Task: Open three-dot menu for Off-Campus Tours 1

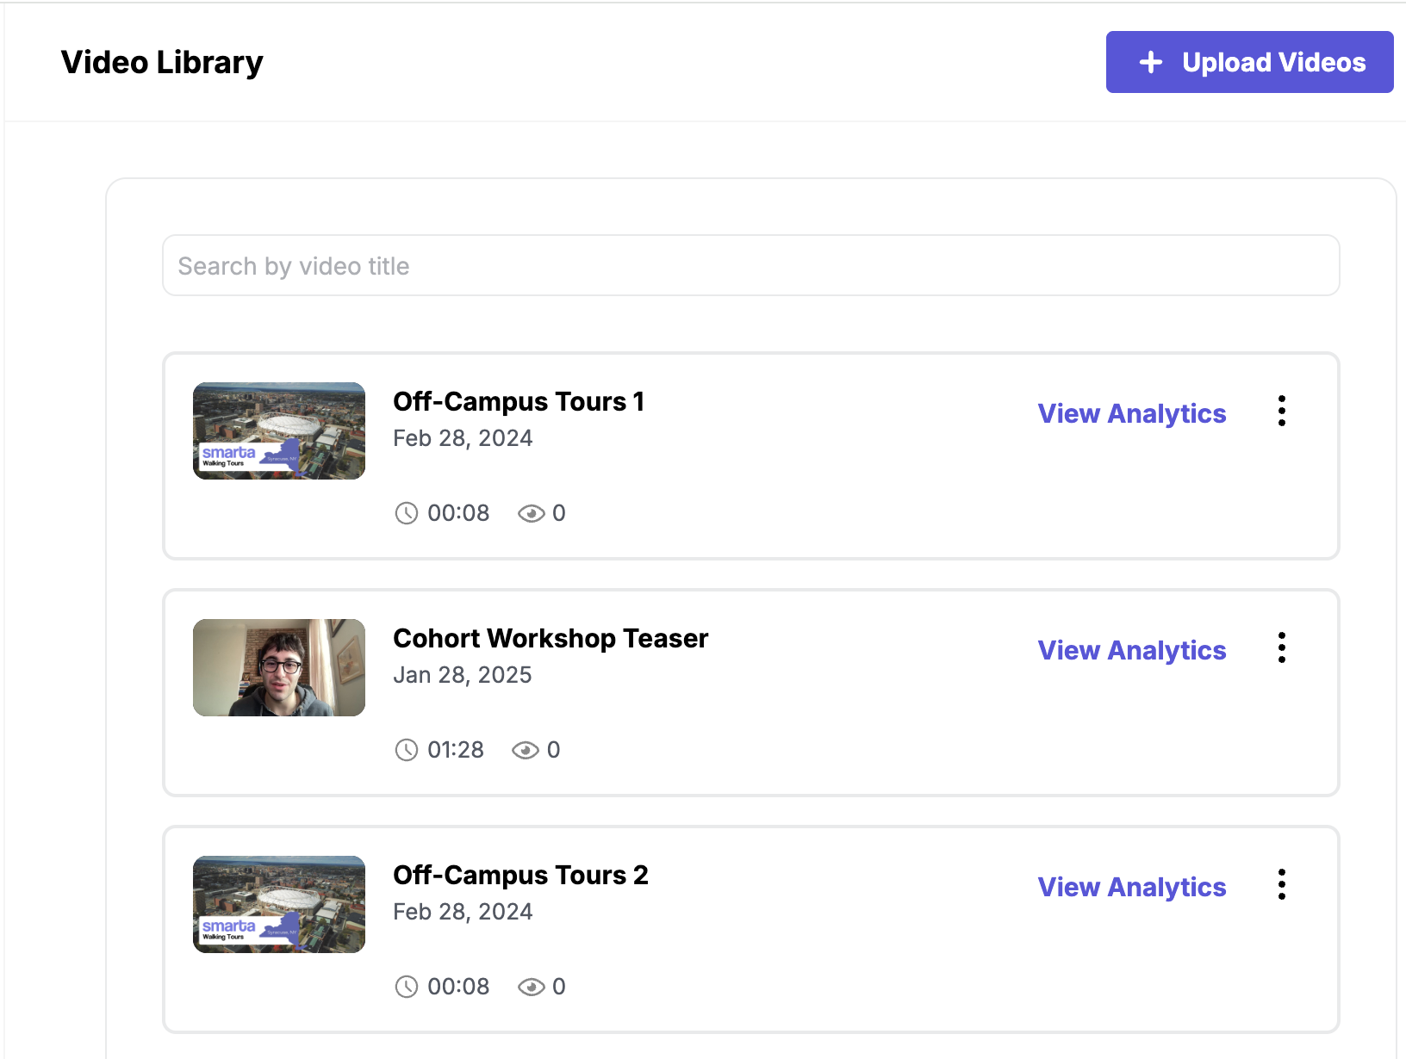Action: tap(1282, 412)
